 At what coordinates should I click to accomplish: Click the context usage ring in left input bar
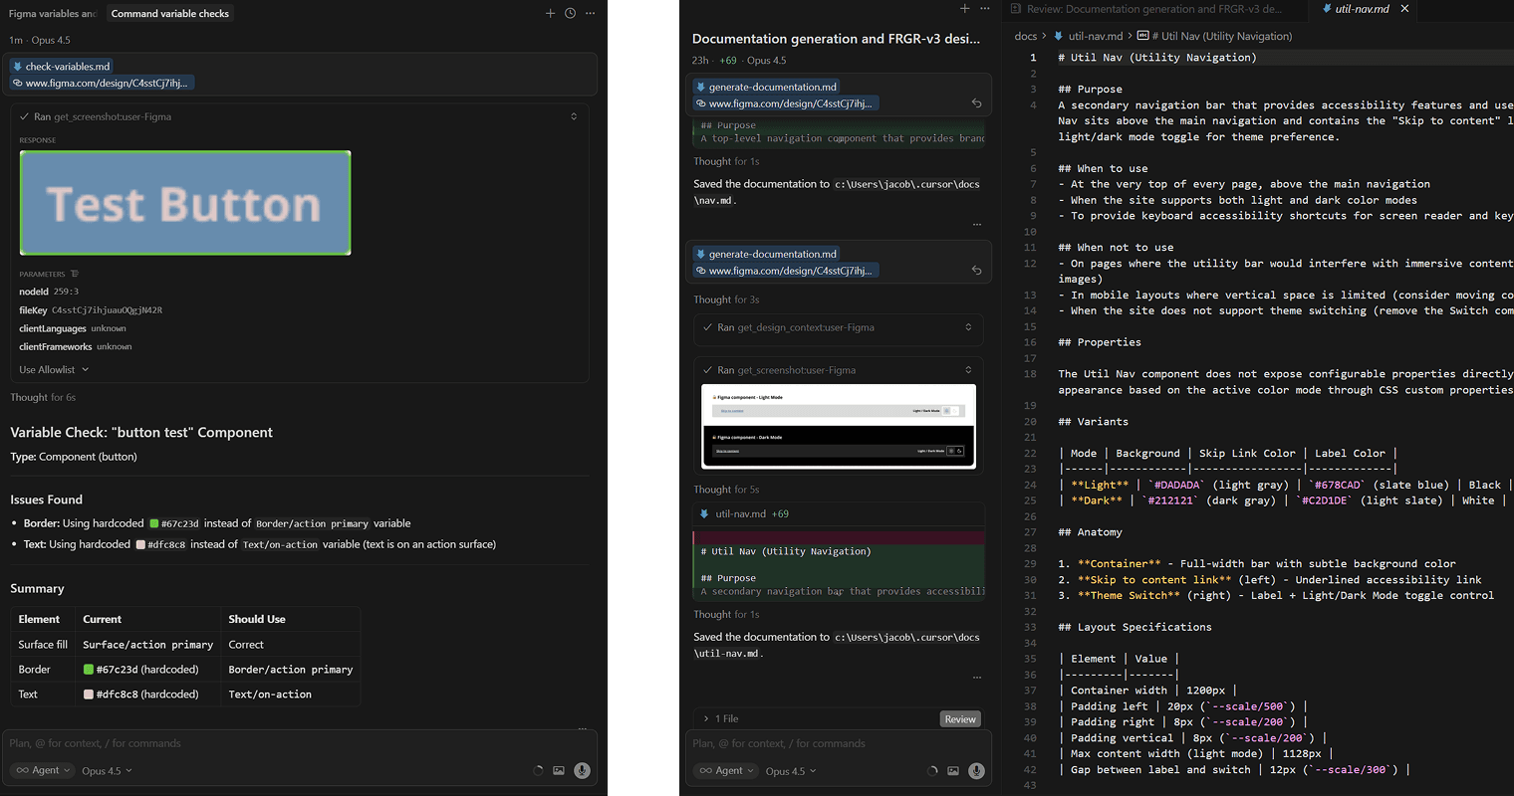tap(538, 770)
